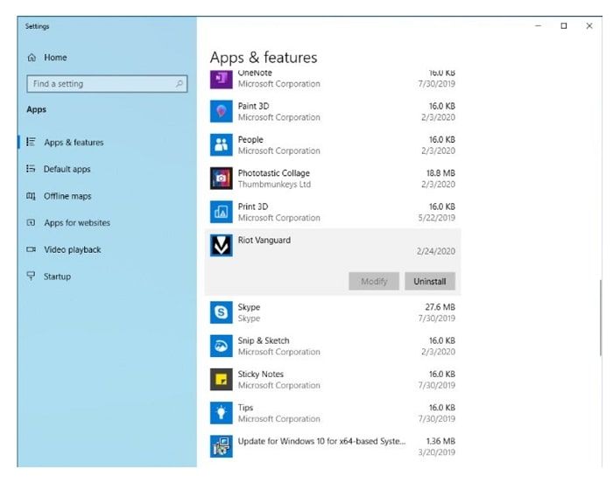Image resolution: width=613 pixels, height=497 pixels.
Task: Select the Phototastic Collage entry name
Action: pyautogui.click(x=273, y=173)
